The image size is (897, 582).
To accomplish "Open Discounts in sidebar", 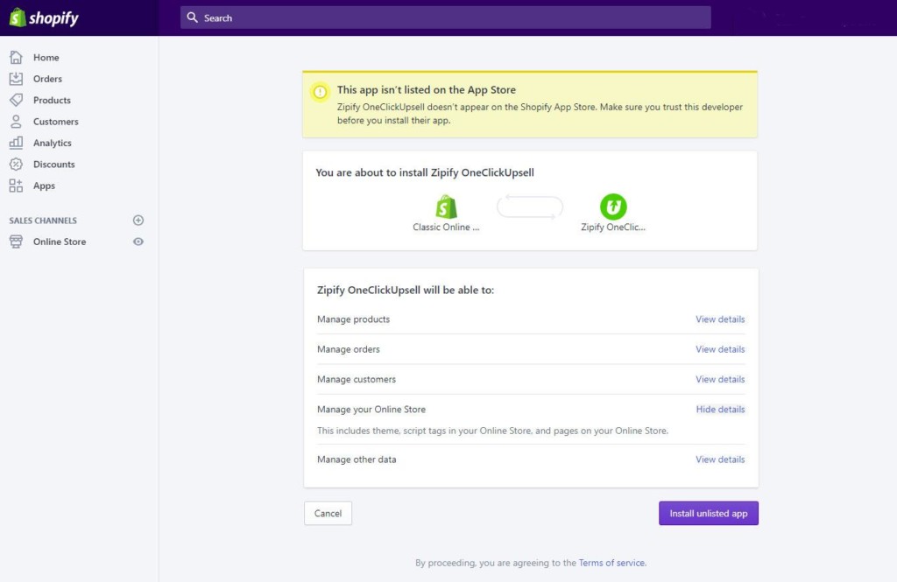I will click(53, 164).
